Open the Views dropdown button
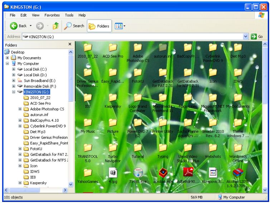This screenshot has height=203, width=272. tap(120, 26)
